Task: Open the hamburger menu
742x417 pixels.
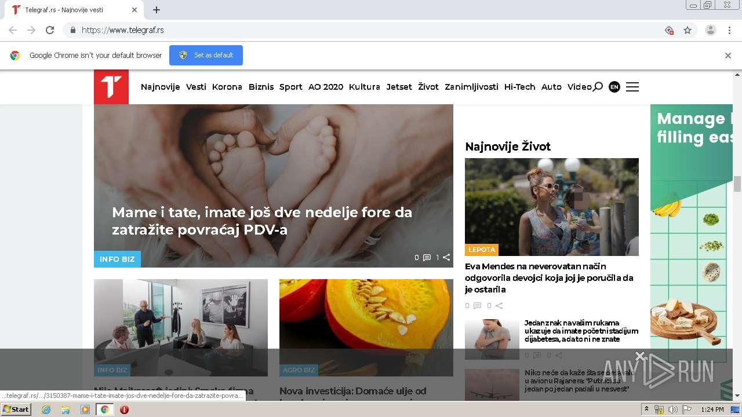Action: click(632, 87)
